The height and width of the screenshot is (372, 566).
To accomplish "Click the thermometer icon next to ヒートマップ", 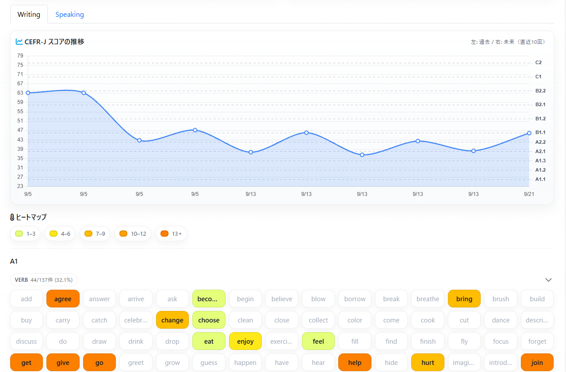I will click(12, 217).
